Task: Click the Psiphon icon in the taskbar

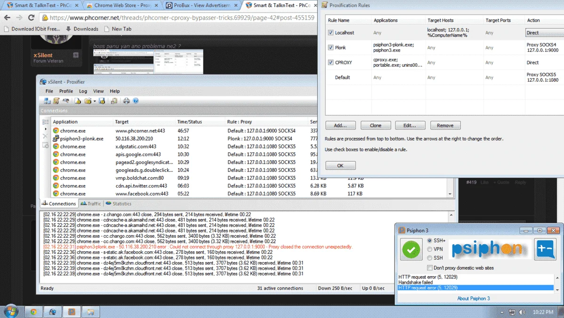Action: (72, 312)
